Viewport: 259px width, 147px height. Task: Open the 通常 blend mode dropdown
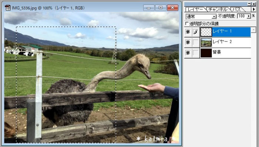pos(214,16)
